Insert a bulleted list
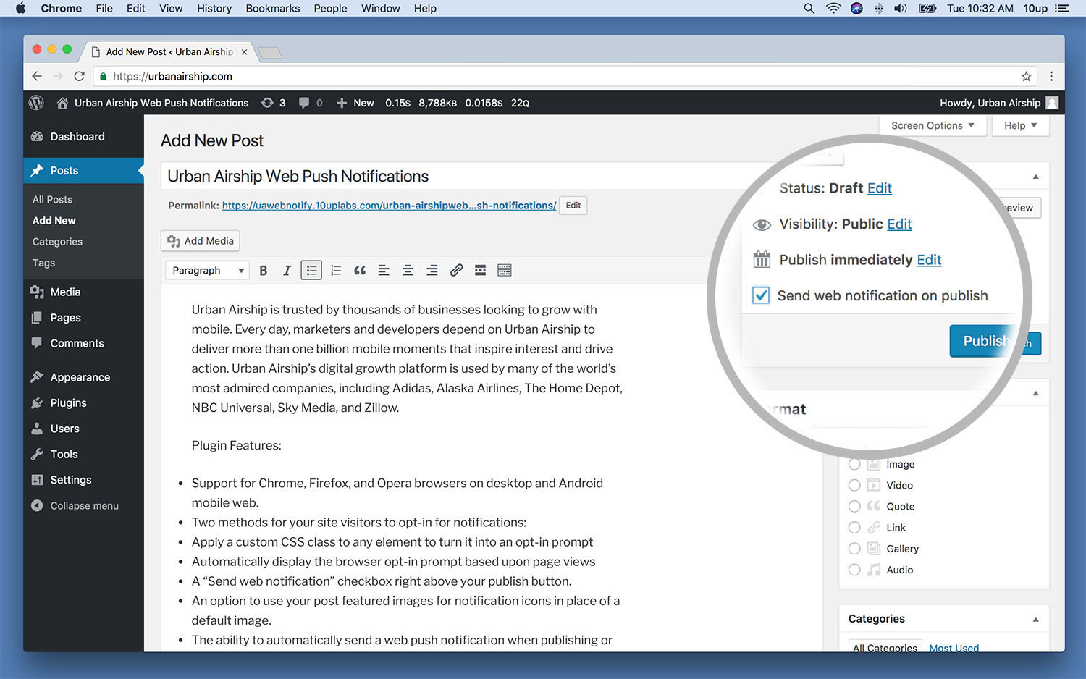This screenshot has width=1086, height=679. tap(311, 270)
